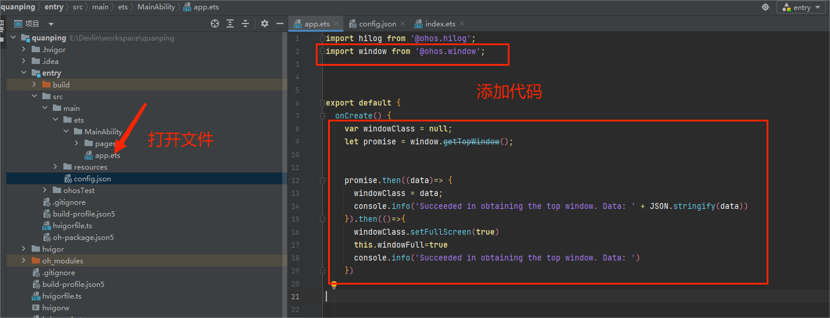Expand the pages folder
830x318 pixels.
pos(77,143)
